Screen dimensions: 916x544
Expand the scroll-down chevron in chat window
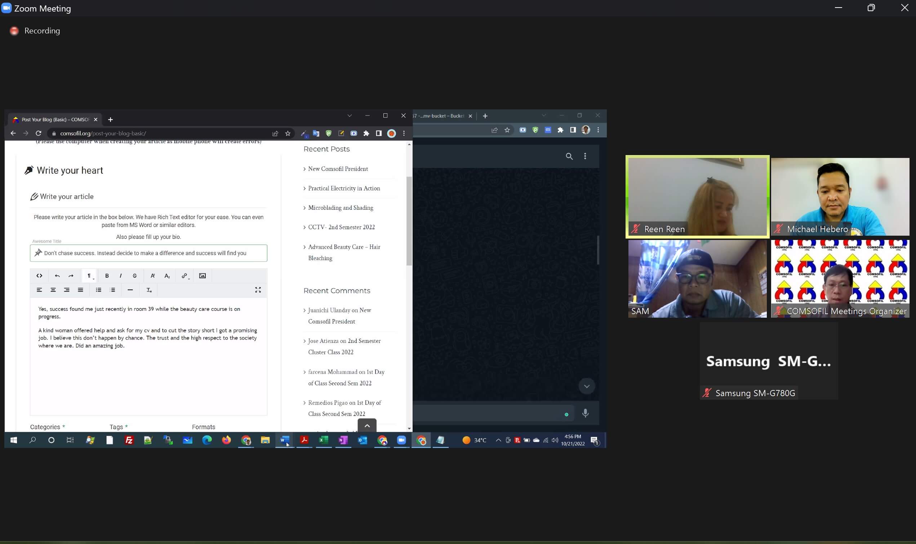point(586,386)
